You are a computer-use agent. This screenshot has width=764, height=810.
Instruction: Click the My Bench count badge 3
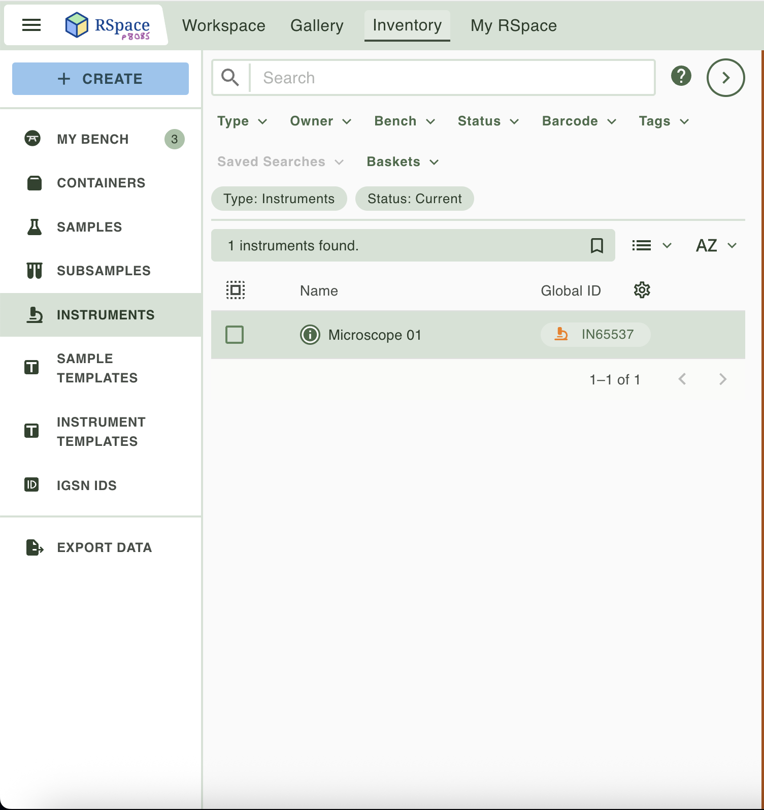[175, 139]
